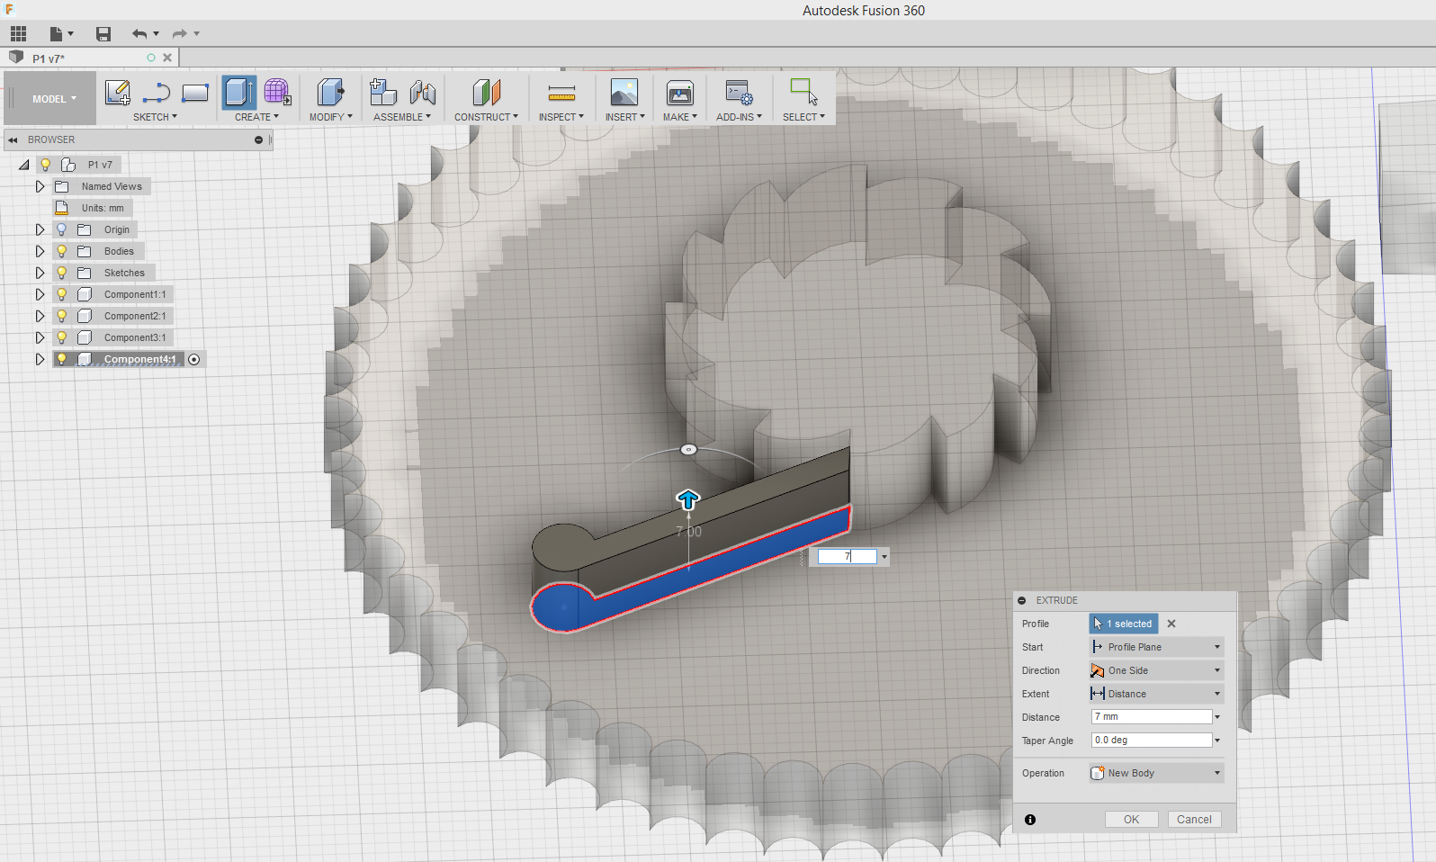
Task: Click the Select tool icon
Action: coord(803,92)
